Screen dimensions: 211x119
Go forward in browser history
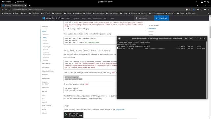coord(6,10)
